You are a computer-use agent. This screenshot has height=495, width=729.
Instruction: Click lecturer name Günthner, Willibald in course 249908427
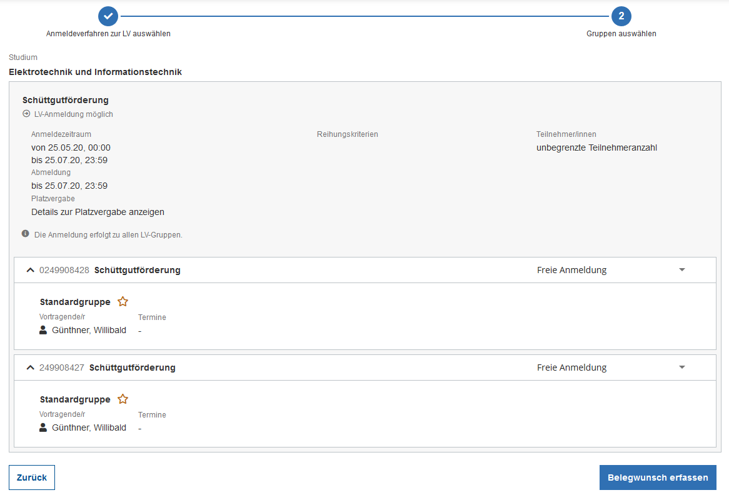click(89, 427)
